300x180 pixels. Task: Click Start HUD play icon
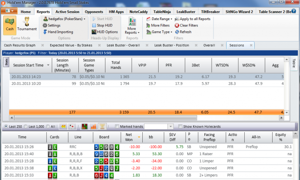pos(94,19)
